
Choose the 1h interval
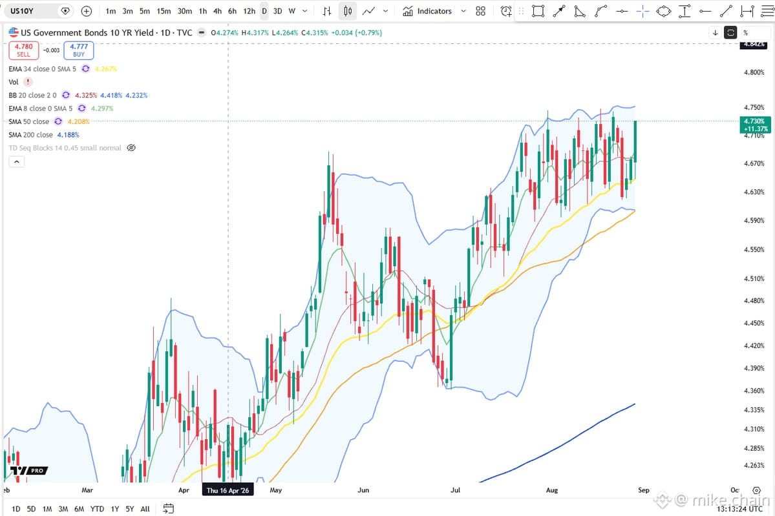tap(203, 11)
